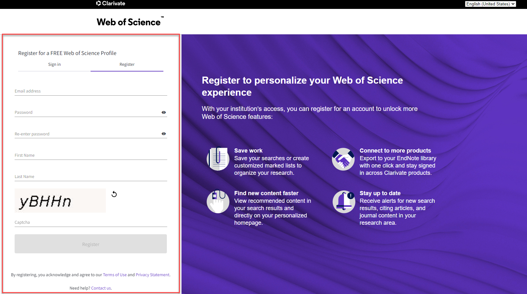Image resolution: width=527 pixels, height=294 pixels.
Task: Click the Web of Science logo
Action: (x=129, y=21)
